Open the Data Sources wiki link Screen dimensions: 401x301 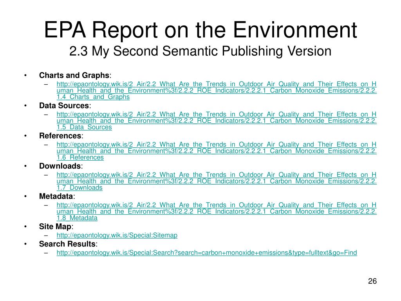(217, 121)
